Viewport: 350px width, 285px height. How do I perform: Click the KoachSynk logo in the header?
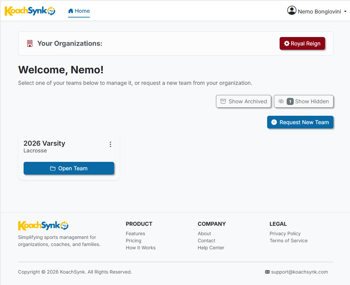pos(30,10)
